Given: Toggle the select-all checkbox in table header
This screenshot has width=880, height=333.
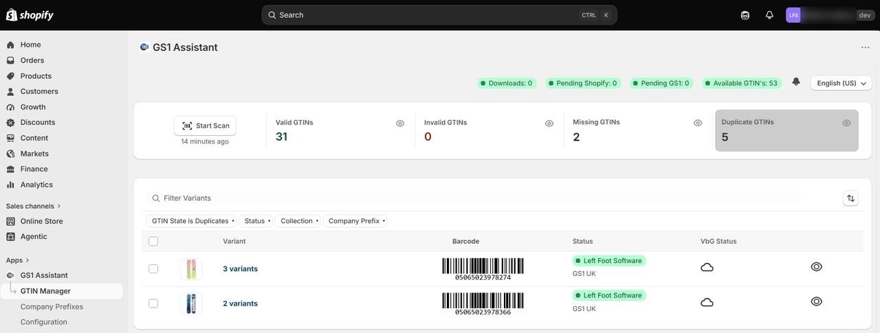Looking at the screenshot, I should pos(153,241).
